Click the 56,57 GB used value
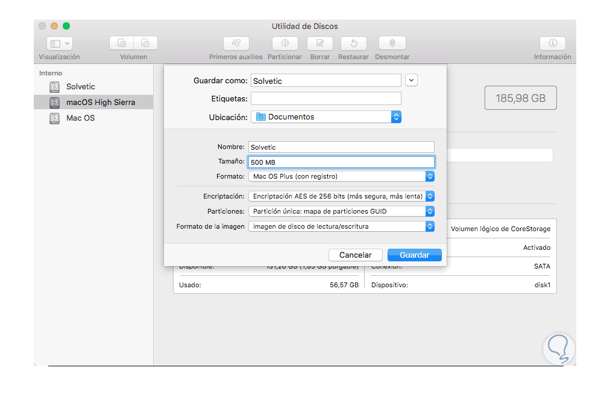Viewport: 610px width, 414px height. (x=344, y=285)
